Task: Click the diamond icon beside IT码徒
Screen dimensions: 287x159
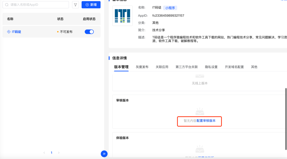Action: coord(8,32)
